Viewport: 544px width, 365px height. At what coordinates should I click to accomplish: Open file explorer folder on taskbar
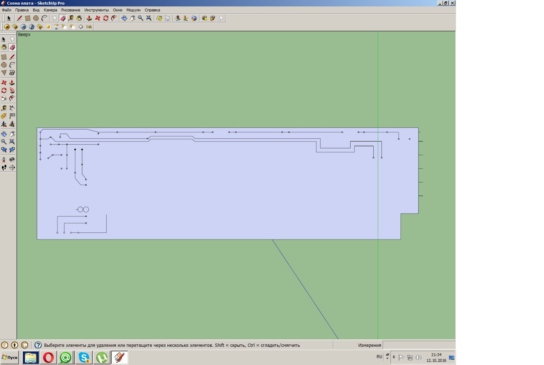pos(31,357)
